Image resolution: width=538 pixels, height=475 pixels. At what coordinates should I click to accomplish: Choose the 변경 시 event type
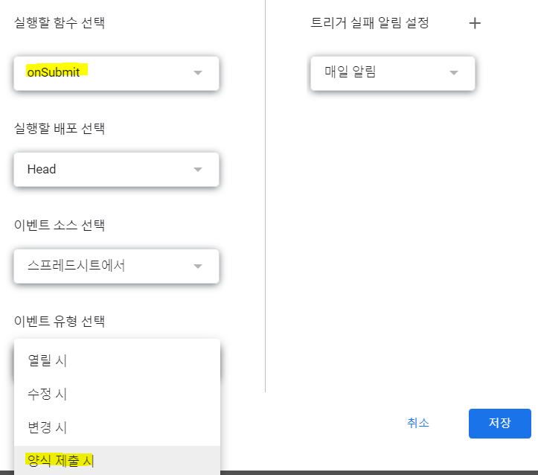point(117,427)
